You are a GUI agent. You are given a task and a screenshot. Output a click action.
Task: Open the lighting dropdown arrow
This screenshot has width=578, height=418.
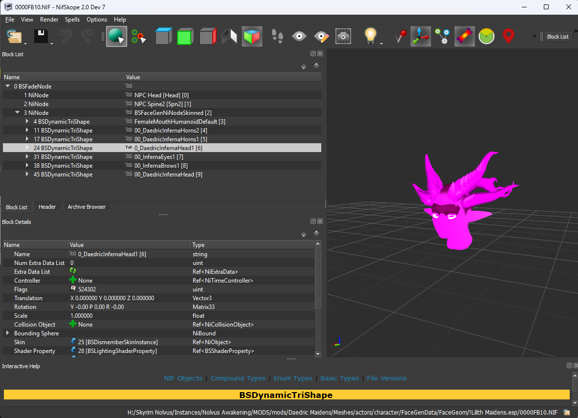(381, 44)
